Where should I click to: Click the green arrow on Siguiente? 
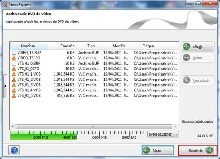pos(209,150)
